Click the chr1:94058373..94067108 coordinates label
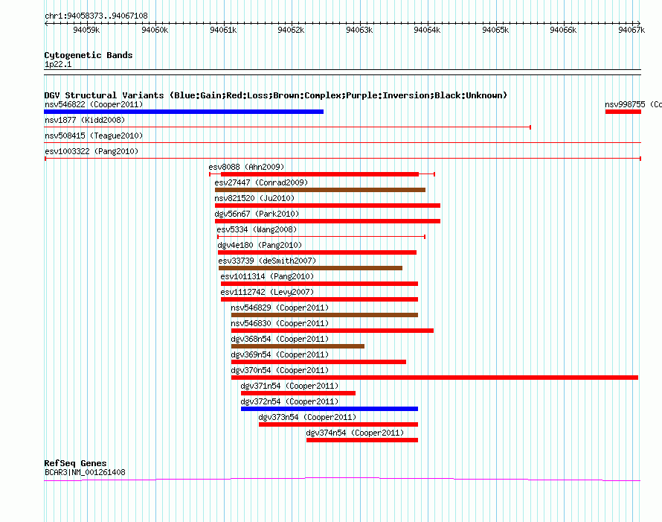662x522 pixels. pyautogui.click(x=96, y=16)
